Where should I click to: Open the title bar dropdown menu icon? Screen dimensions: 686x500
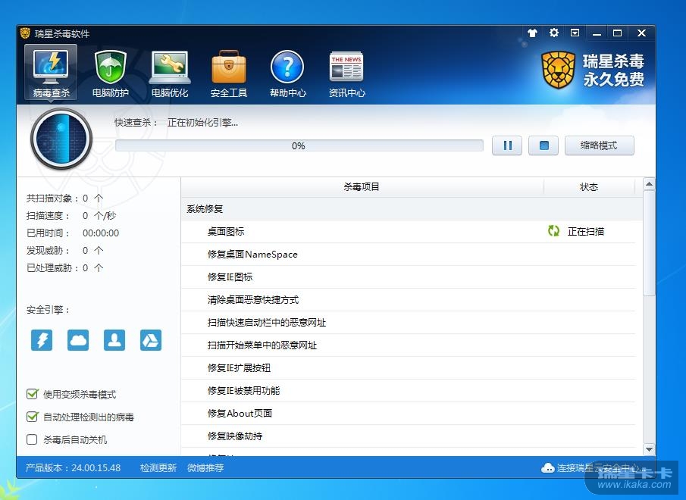pyautogui.click(x=575, y=33)
